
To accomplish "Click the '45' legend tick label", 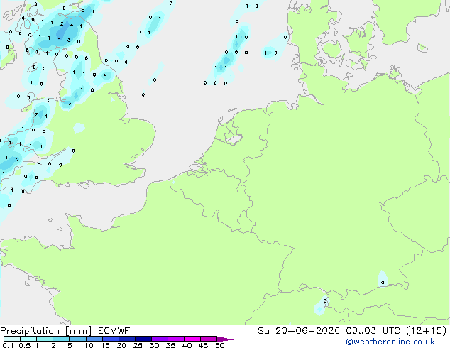I will pyautogui.click(x=203, y=345).
